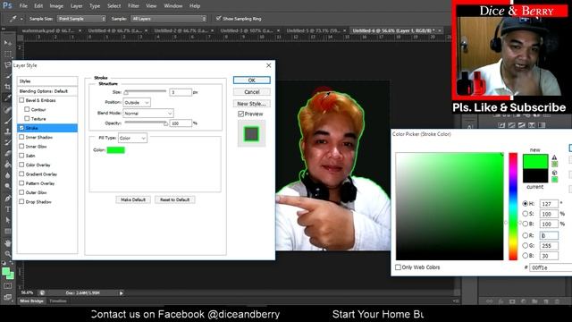Select the Hand tool
Screen dimensions: 572x322
click(x=7, y=242)
